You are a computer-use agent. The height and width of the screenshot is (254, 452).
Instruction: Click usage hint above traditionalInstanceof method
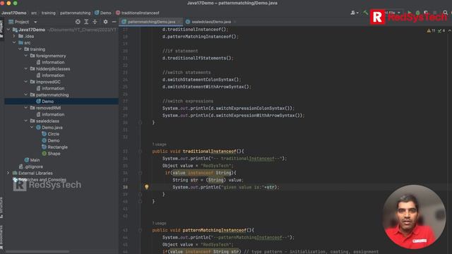coord(159,144)
